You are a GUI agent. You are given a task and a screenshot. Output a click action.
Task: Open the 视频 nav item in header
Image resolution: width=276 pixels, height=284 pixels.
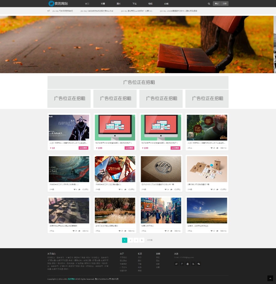pyautogui.click(x=151, y=4)
